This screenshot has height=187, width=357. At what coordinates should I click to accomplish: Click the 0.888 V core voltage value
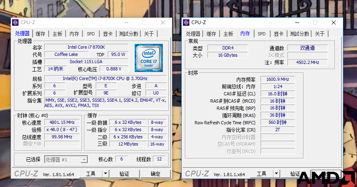point(114,69)
